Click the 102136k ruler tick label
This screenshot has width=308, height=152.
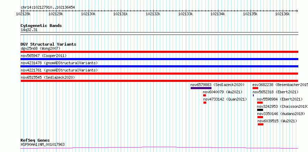283,14
